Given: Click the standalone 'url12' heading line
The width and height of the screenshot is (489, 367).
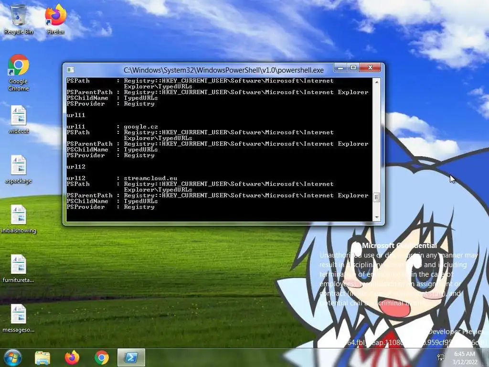Looking at the screenshot, I should [x=76, y=167].
